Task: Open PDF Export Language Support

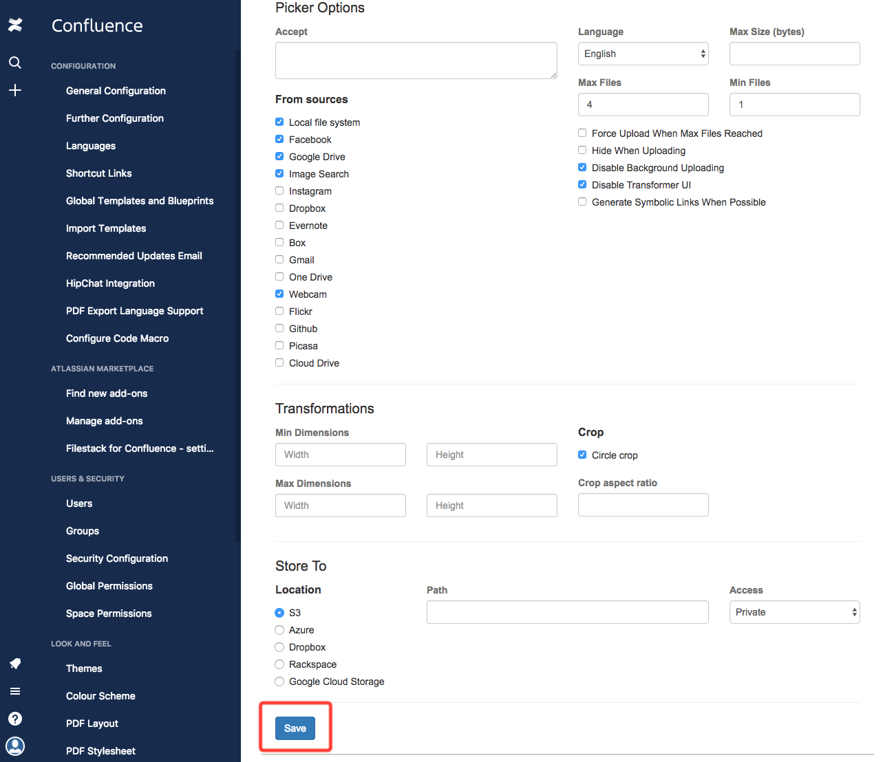Action: 135,311
